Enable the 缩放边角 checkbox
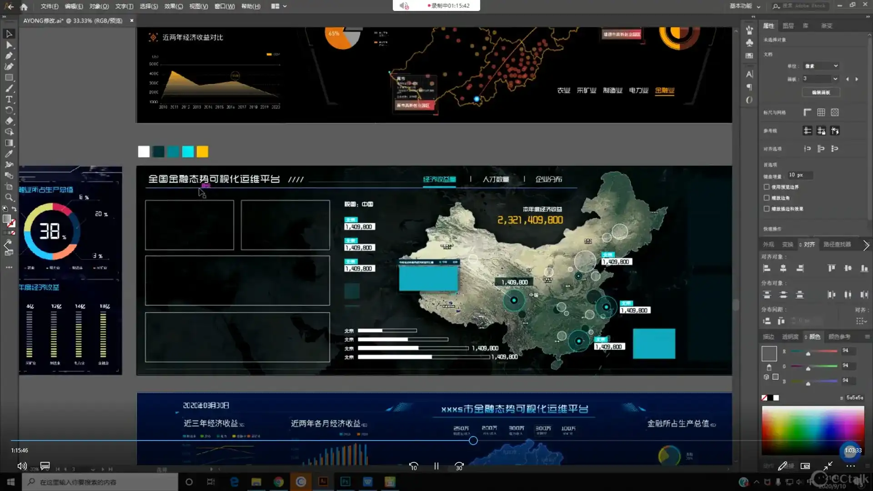This screenshot has width=873, height=491. click(767, 198)
